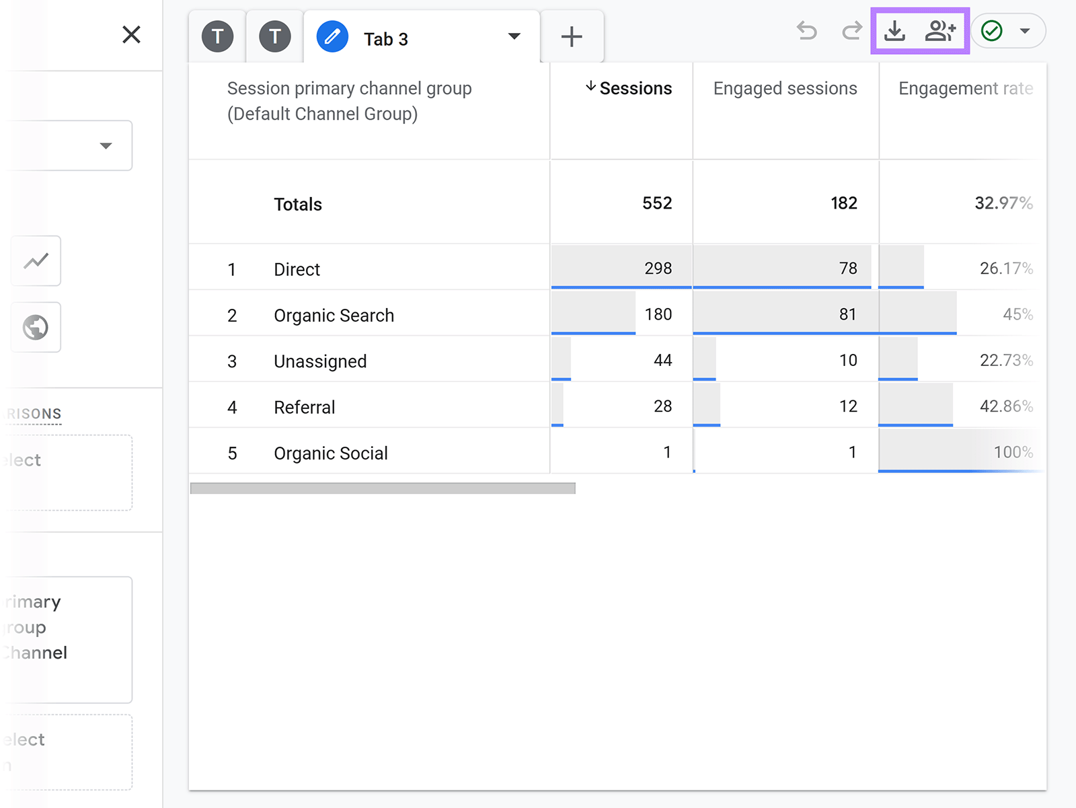Viewport: 1076px width, 808px height.
Task: Expand the combo box in the left panel
Action: 106,145
